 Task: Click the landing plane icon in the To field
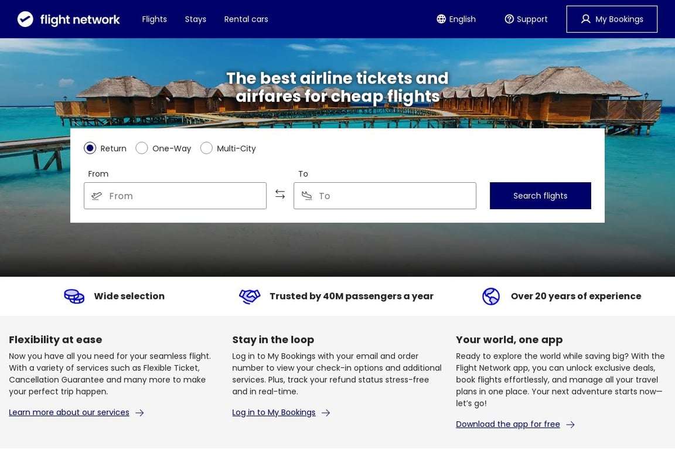click(x=306, y=196)
